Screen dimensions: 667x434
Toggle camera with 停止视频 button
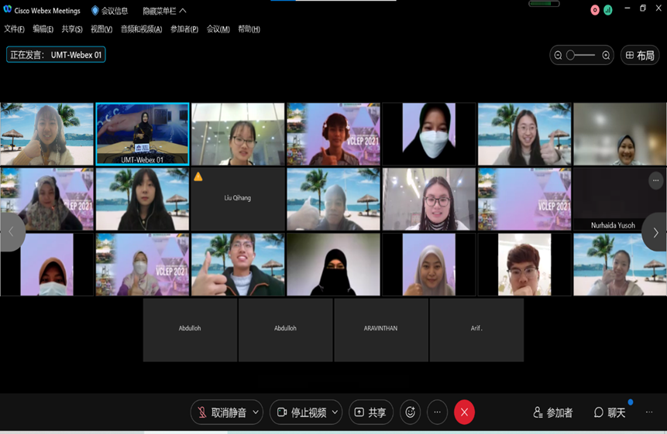(301, 412)
